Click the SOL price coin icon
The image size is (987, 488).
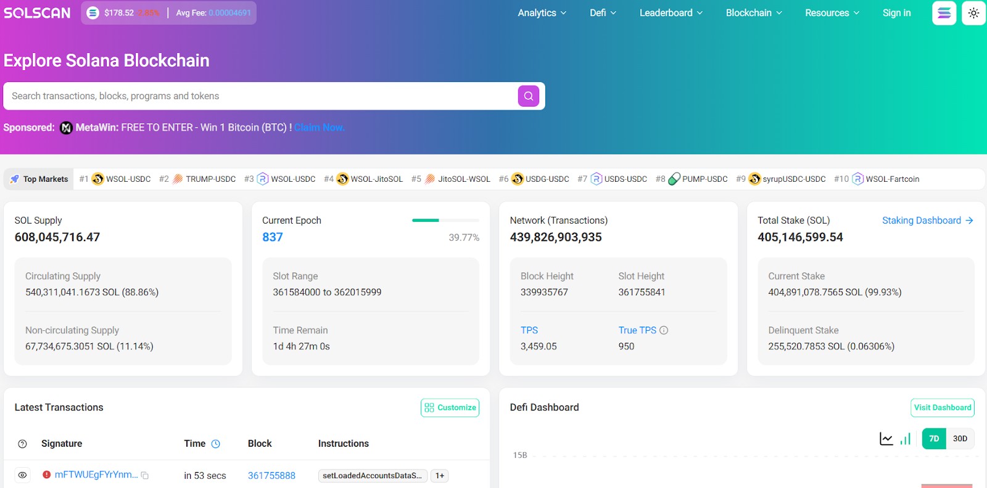click(x=93, y=13)
